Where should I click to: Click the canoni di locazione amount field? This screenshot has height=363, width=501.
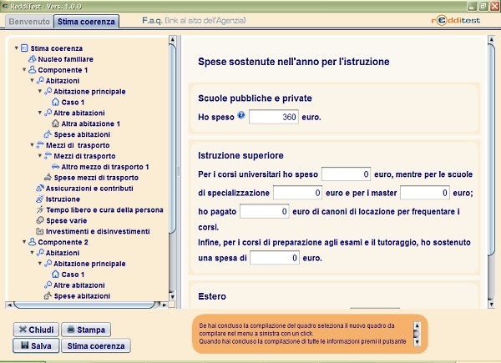(265, 211)
